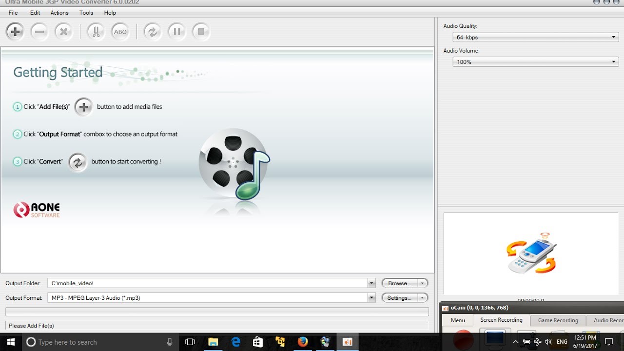Image resolution: width=624 pixels, height=351 pixels.
Task: Open the Actions menu
Action: tap(59, 13)
